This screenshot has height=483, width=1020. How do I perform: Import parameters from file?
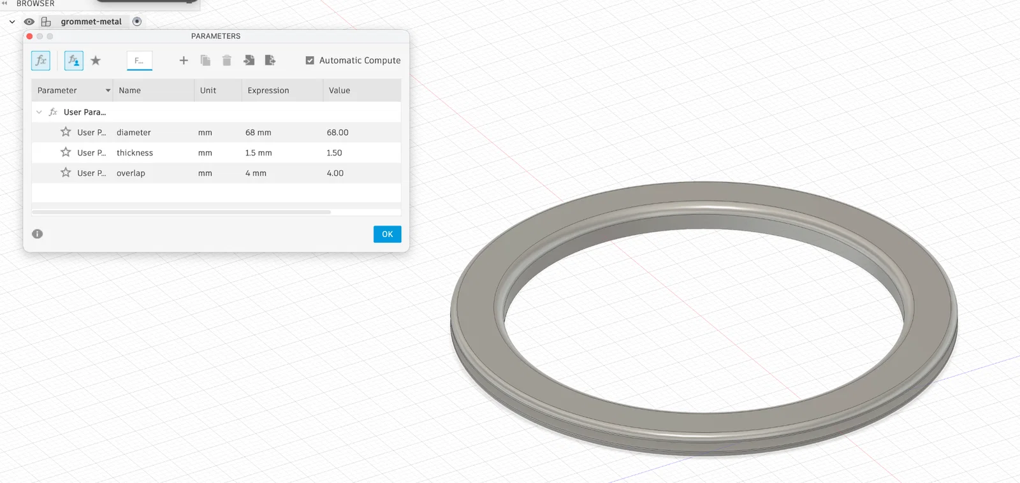pyautogui.click(x=249, y=61)
